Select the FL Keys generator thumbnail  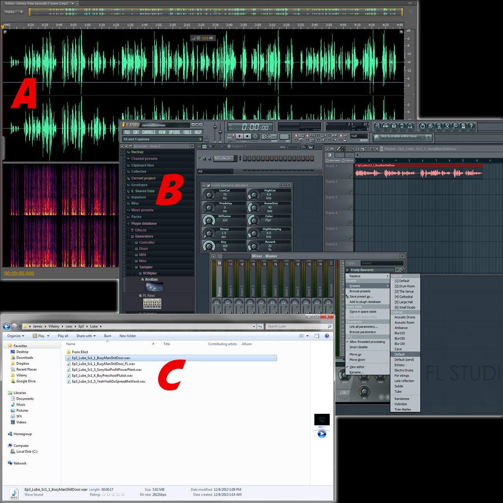[x=152, y=304]
